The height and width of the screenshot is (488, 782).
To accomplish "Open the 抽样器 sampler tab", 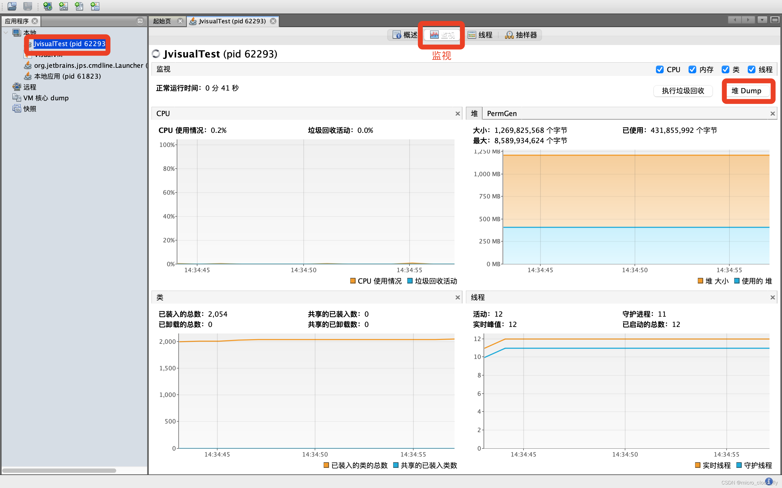I will pos(521,35).
